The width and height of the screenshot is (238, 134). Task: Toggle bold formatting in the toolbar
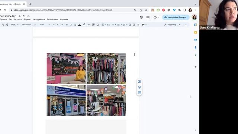pos(67,25)
